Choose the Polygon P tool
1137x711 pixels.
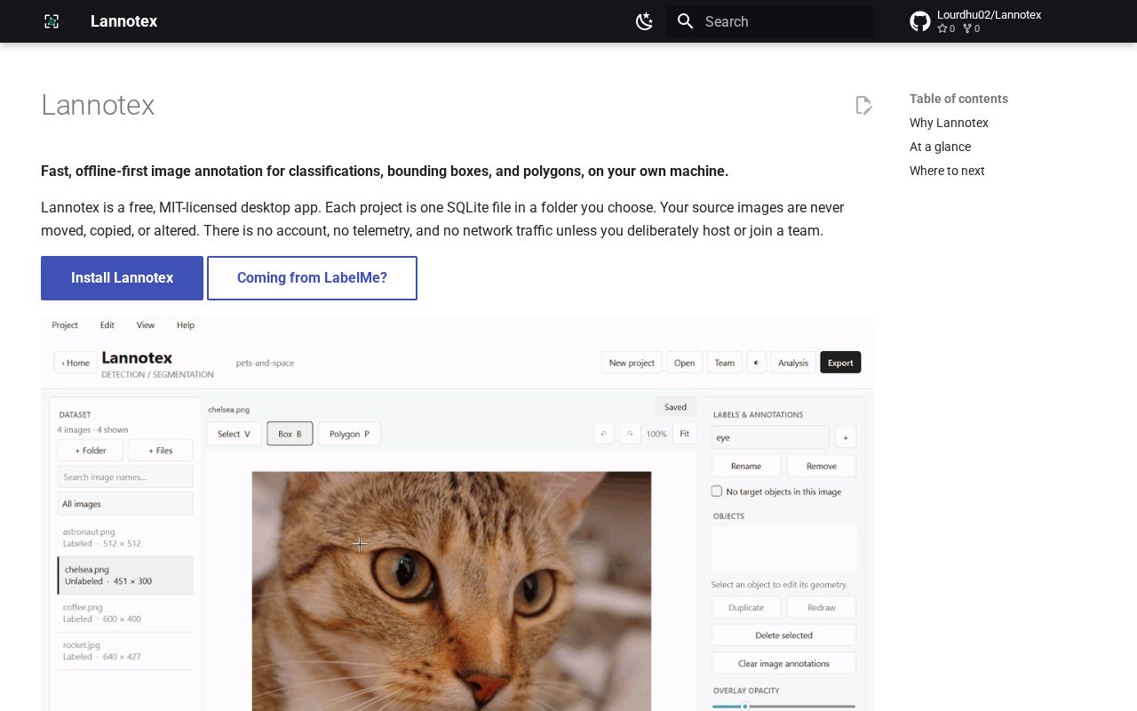point(349,434)
